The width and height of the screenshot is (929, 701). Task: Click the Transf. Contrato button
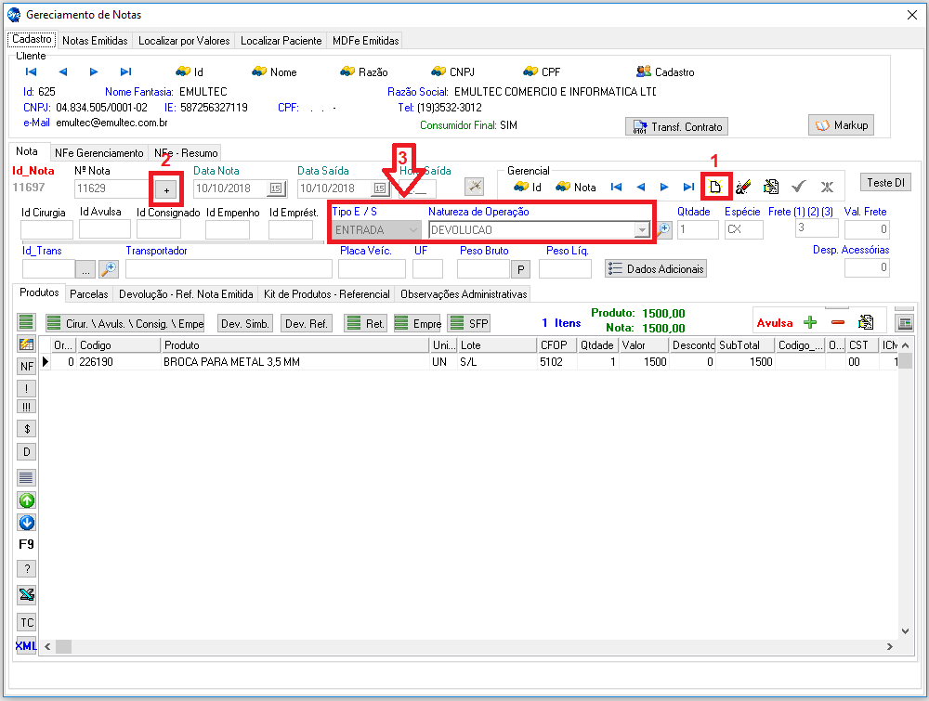[x=676, y=127]
